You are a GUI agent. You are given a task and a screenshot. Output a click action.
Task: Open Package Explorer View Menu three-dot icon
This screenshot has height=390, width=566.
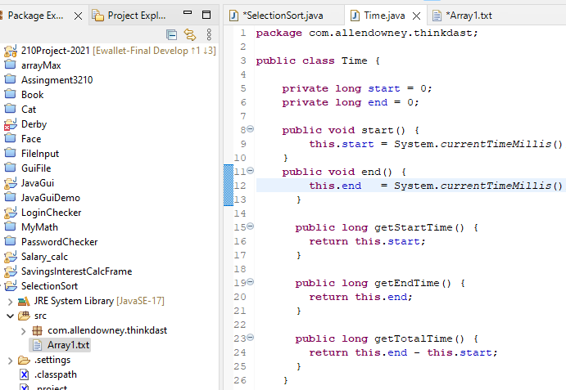coord(209,34)
